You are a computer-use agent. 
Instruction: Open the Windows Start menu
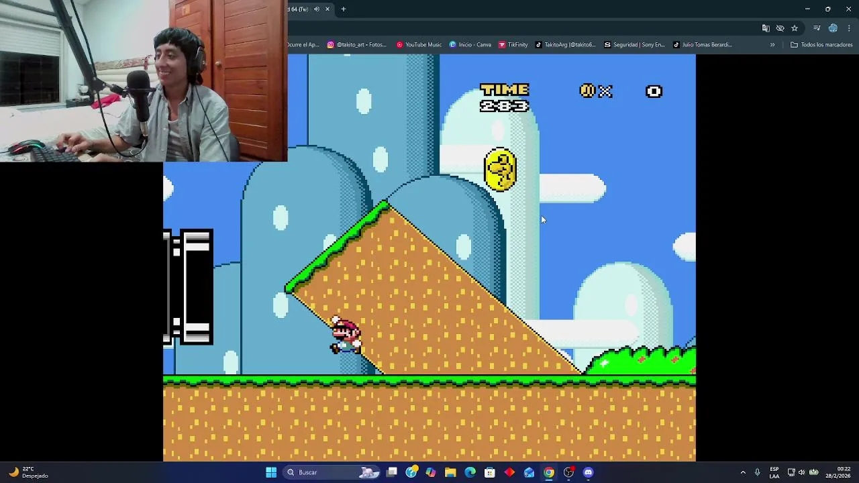271,472
